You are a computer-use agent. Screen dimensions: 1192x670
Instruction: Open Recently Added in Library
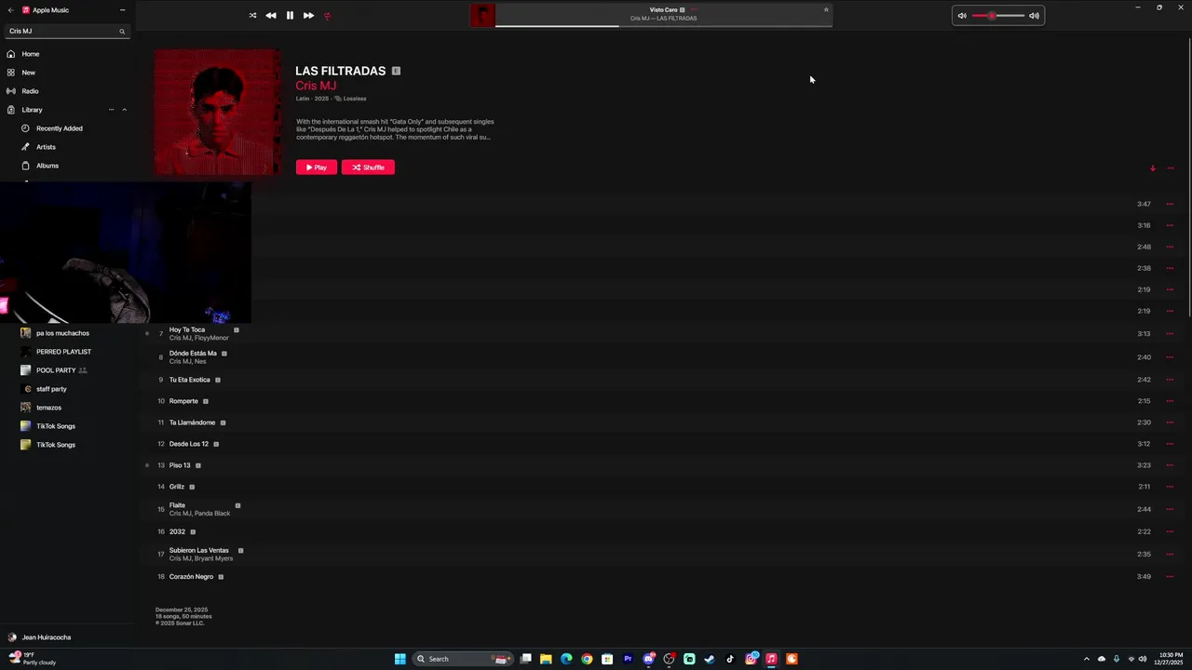60,128
